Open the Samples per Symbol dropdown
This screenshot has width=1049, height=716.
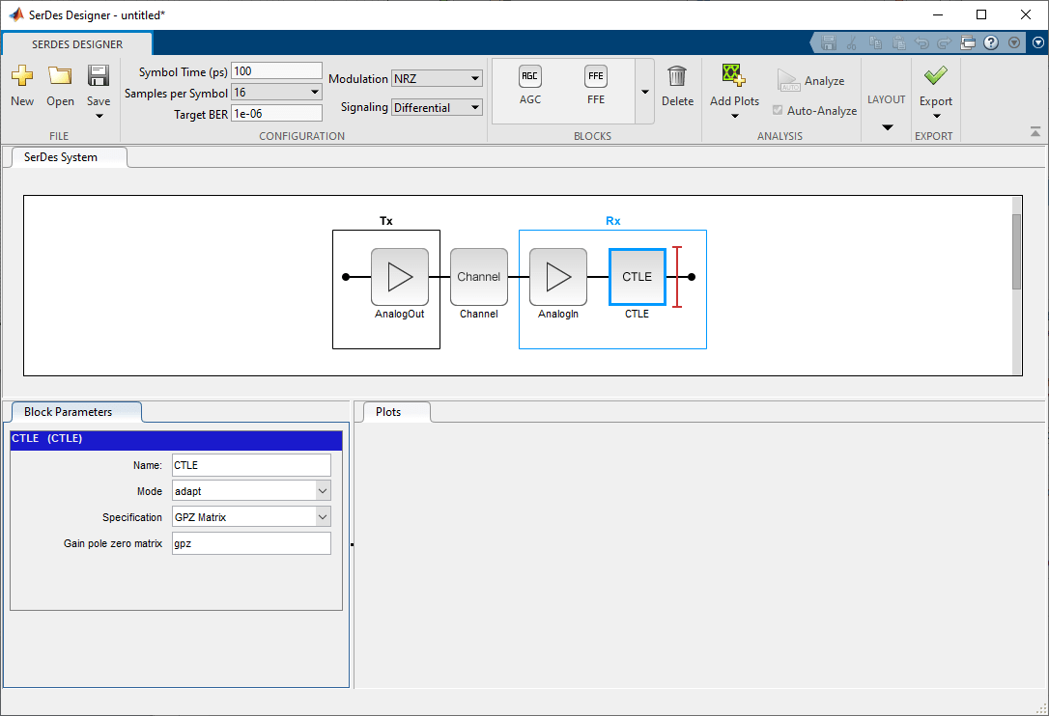tap(276, 93)
